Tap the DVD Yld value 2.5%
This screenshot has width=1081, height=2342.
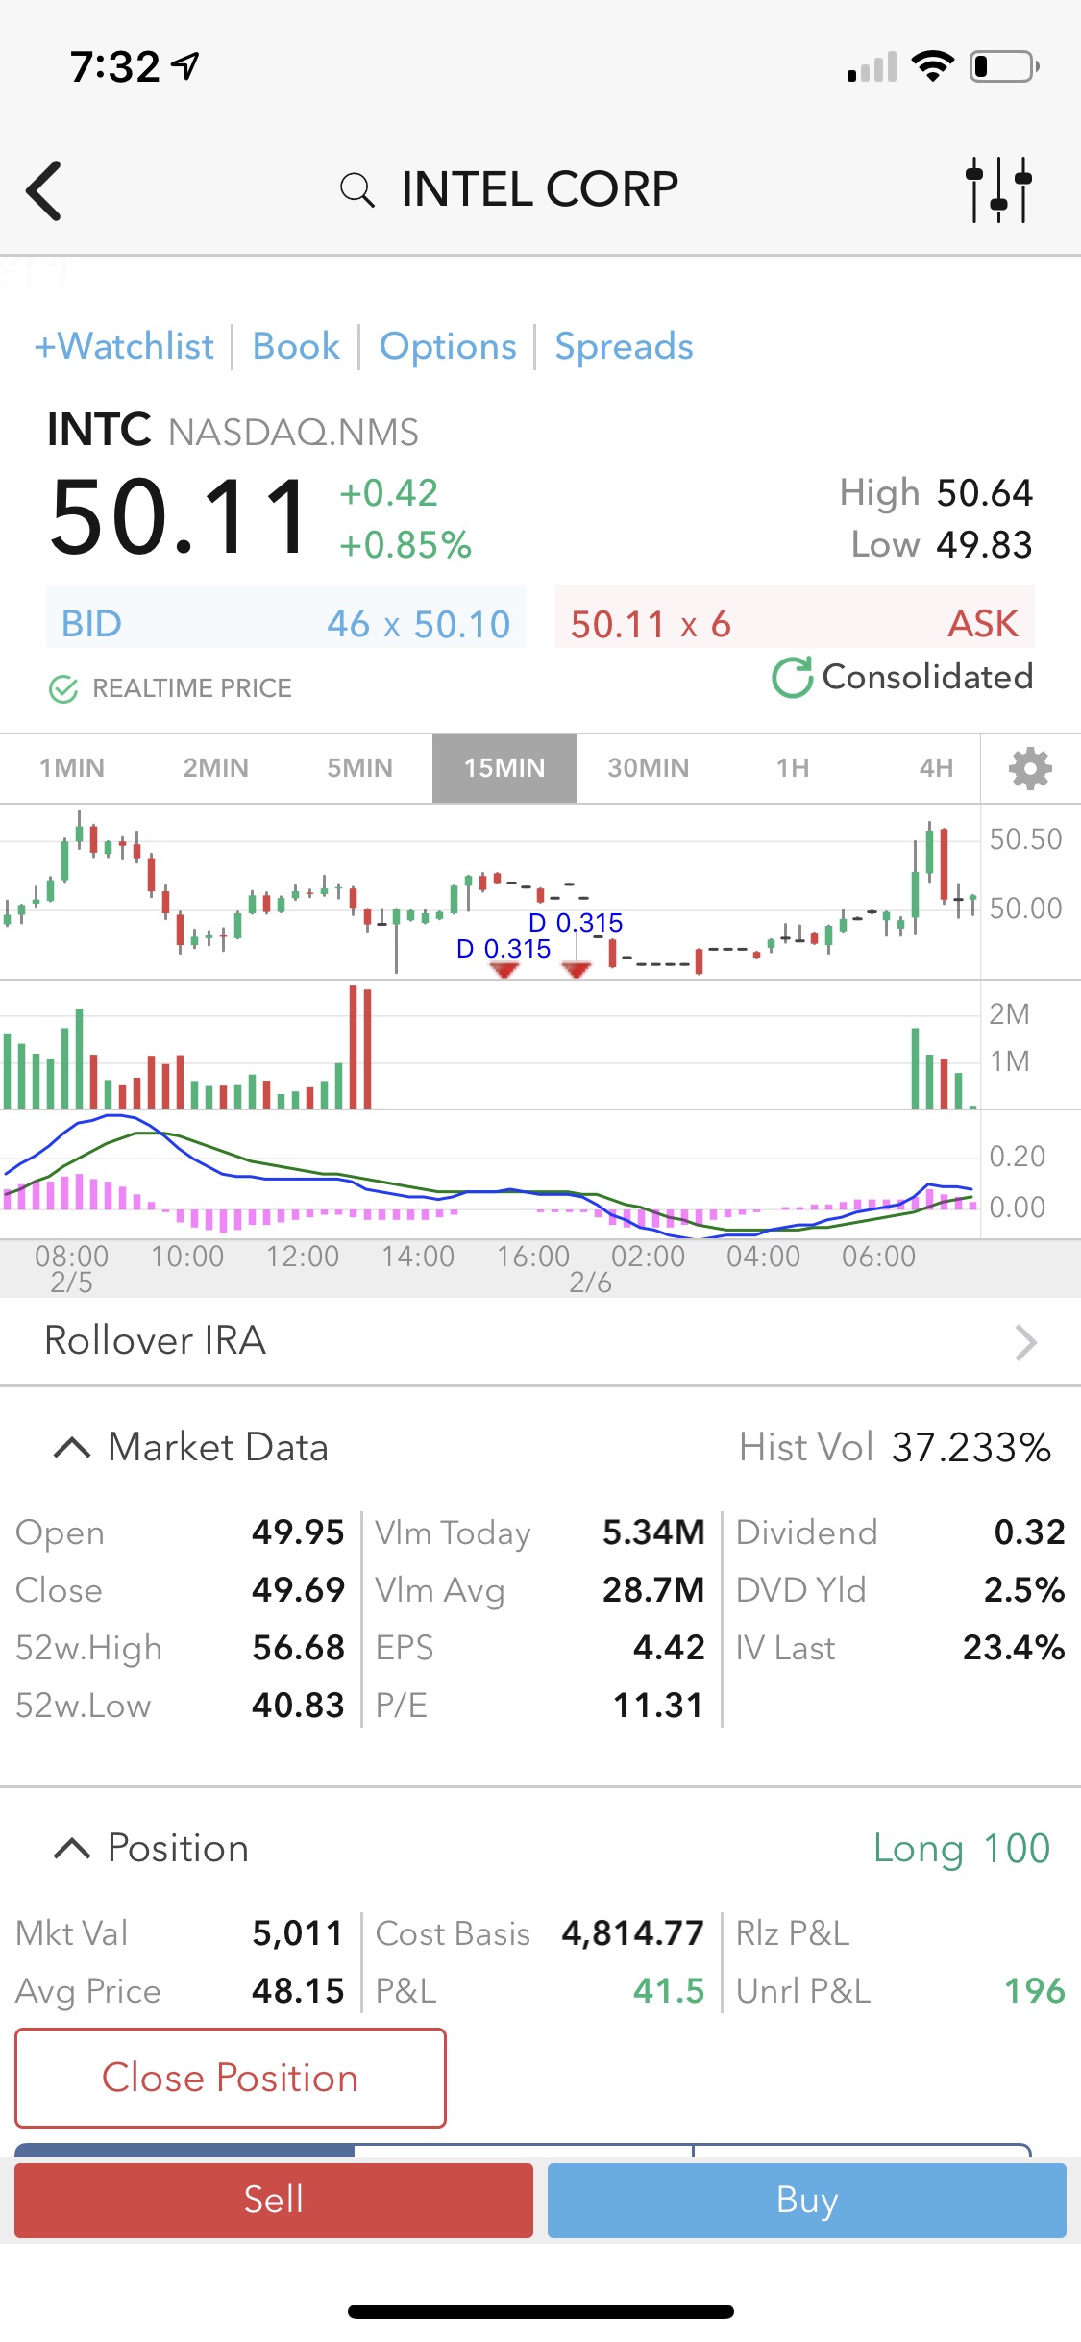click(1024, 1590)
